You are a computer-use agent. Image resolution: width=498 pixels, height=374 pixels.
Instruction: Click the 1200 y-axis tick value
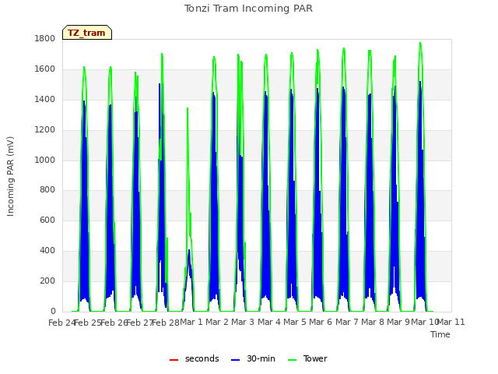45,130
